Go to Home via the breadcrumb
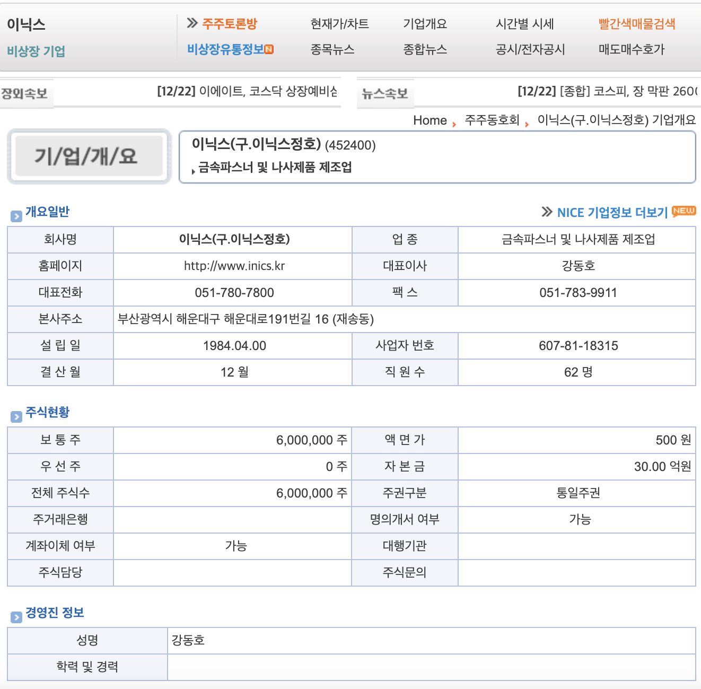701x689 pixels. (x=431, y=120)
